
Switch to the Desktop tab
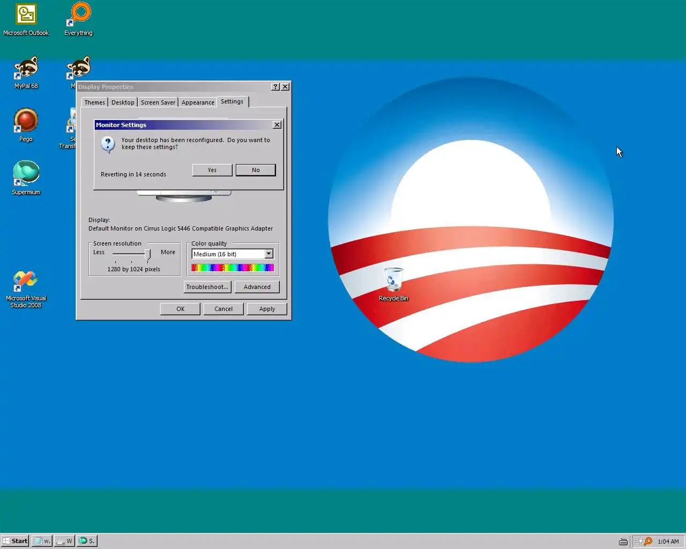click(x=123, y=102)
